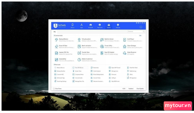Open the 3uPlayer tool

(112, 78)
